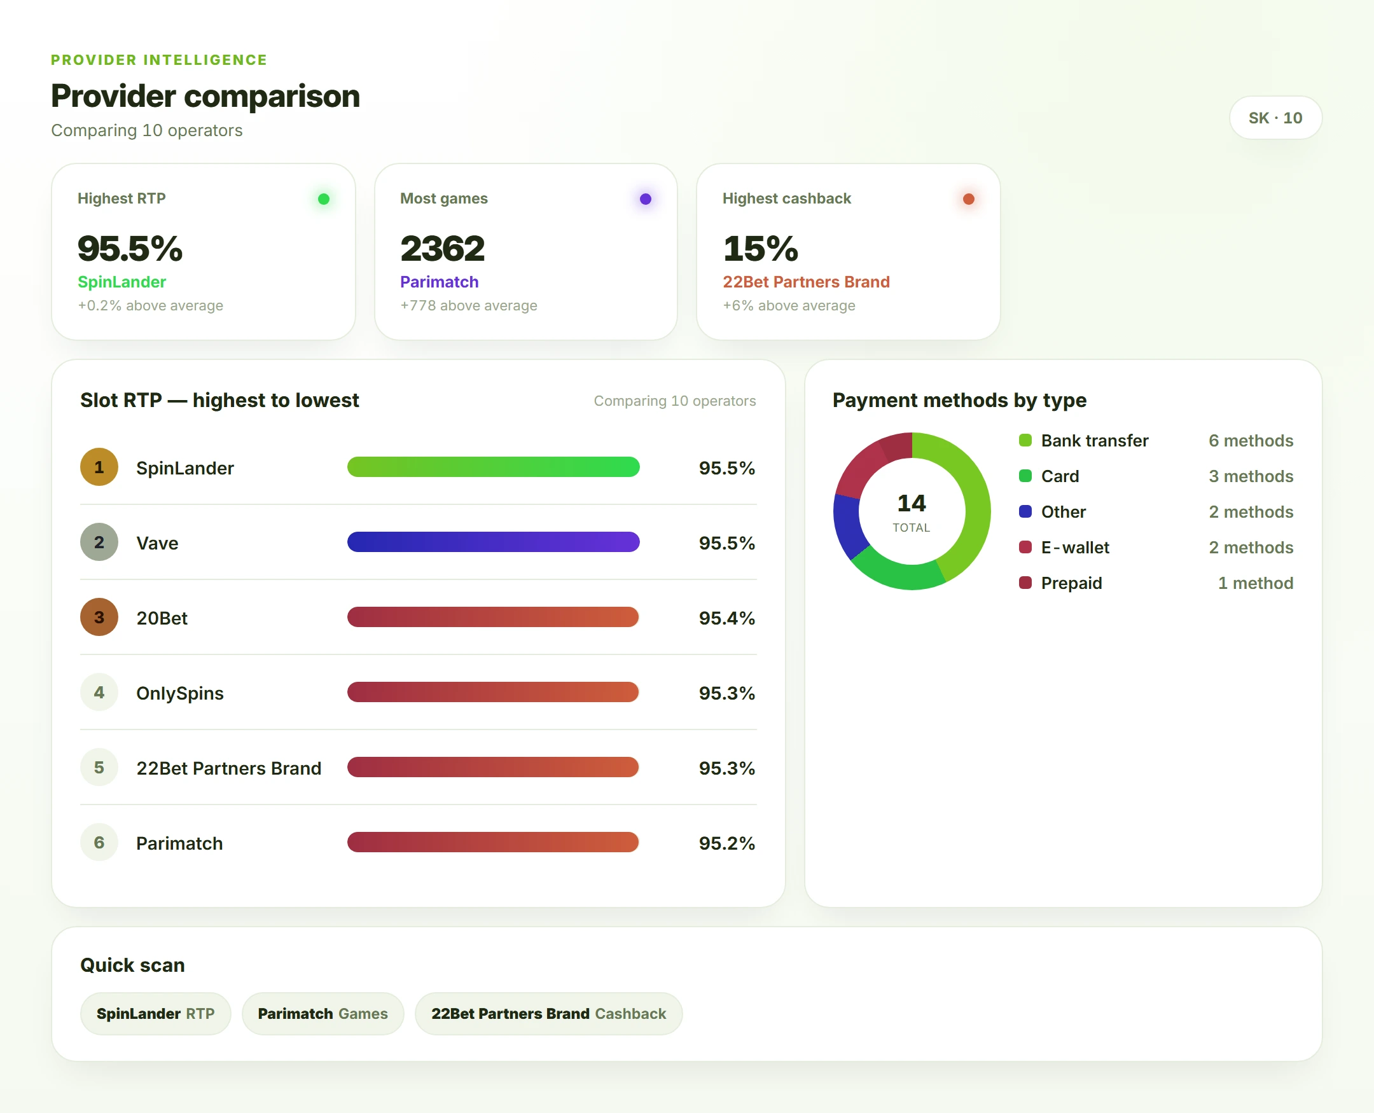Click SpinLander's green RTP bar
Screen dimensions: 1374x1113
pos(493,467)
